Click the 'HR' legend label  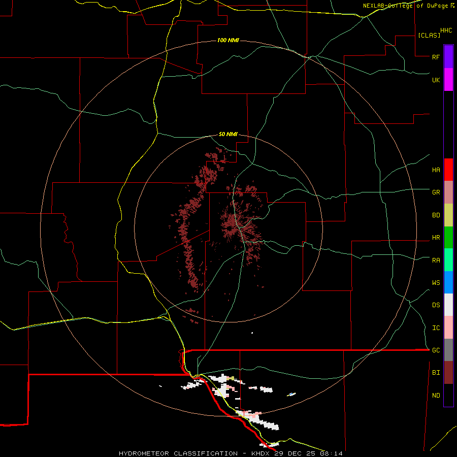[x=436, y=238]
